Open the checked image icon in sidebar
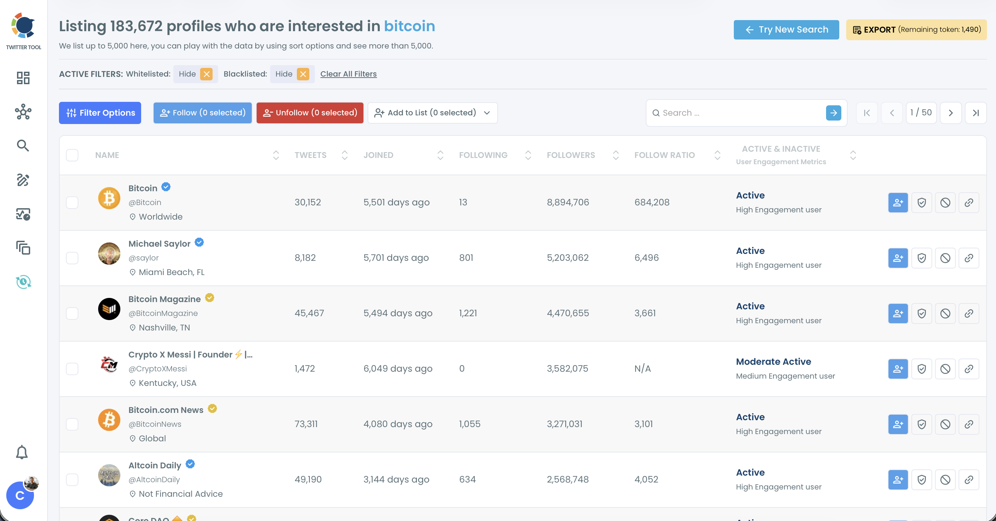 pos(23,214)
